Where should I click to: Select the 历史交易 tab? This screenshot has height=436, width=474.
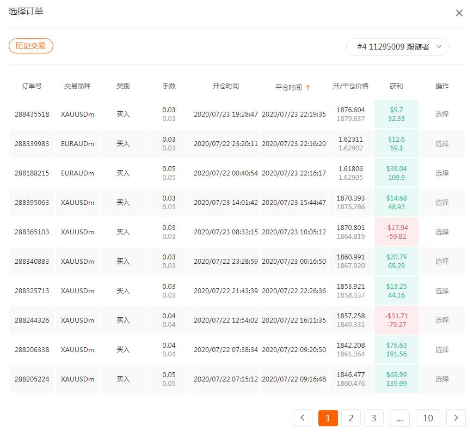pyautogui.click(x=31, y=46)
